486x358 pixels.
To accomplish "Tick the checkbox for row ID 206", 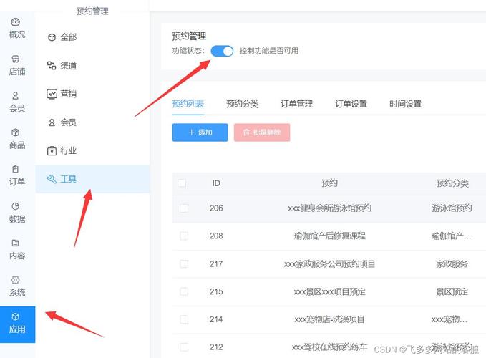I will coord(184,208).
